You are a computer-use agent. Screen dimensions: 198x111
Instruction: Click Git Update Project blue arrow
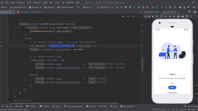tap(157, 7)
